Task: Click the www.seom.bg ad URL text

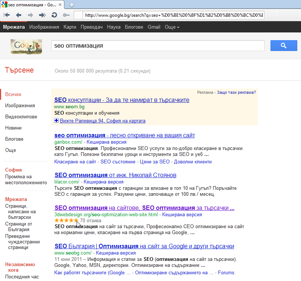Action: coord(69,106)
